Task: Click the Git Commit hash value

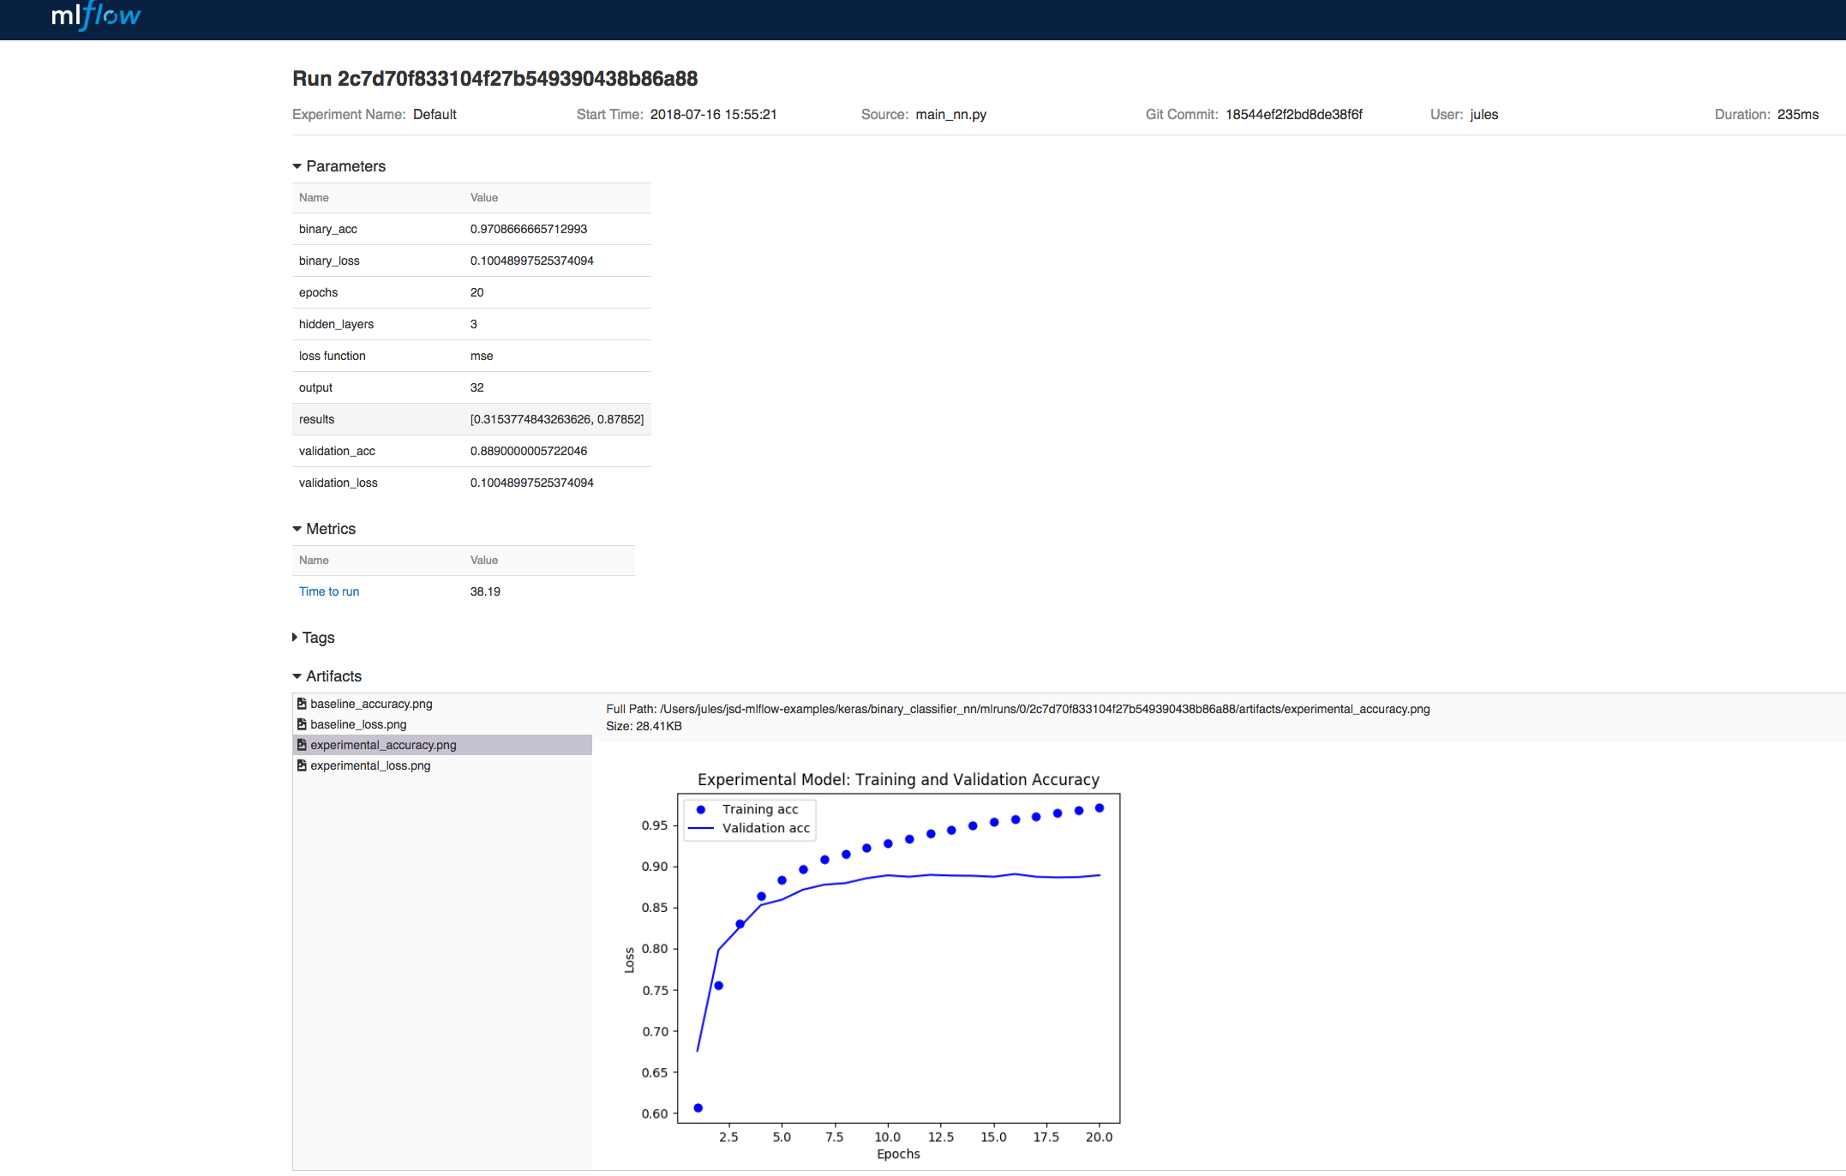Action: 1293,115
